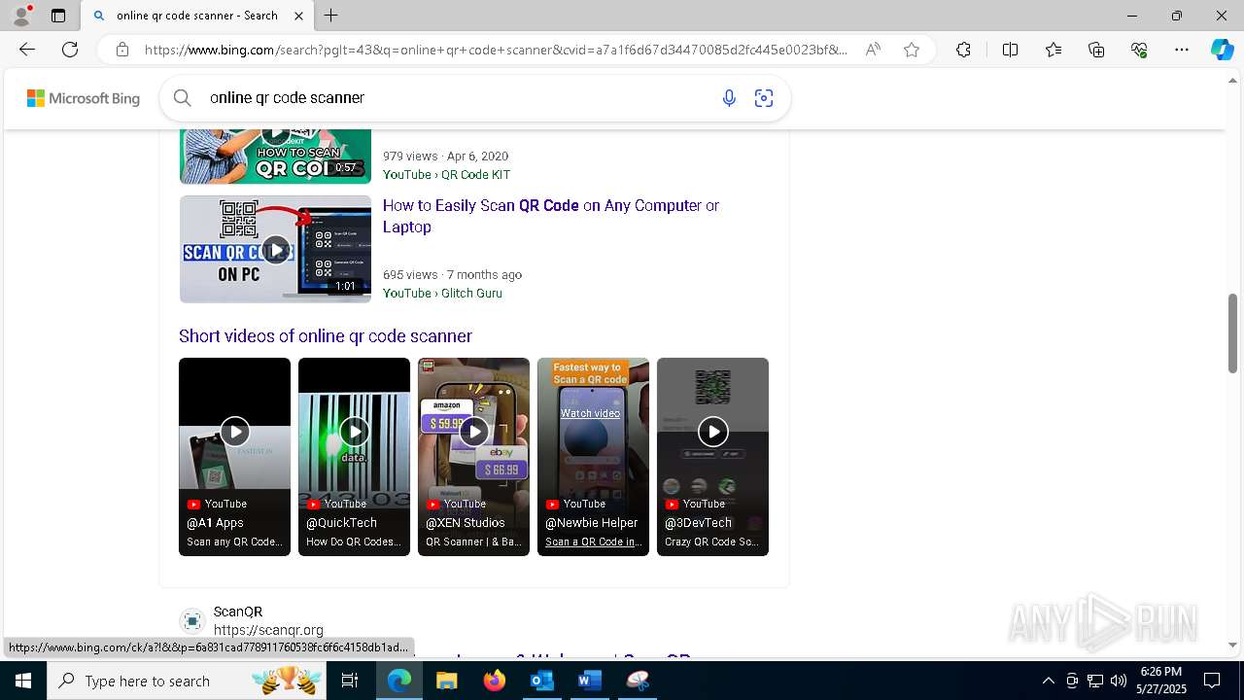
Task: Click the Bing search input field
Action: tap(457, 97)
